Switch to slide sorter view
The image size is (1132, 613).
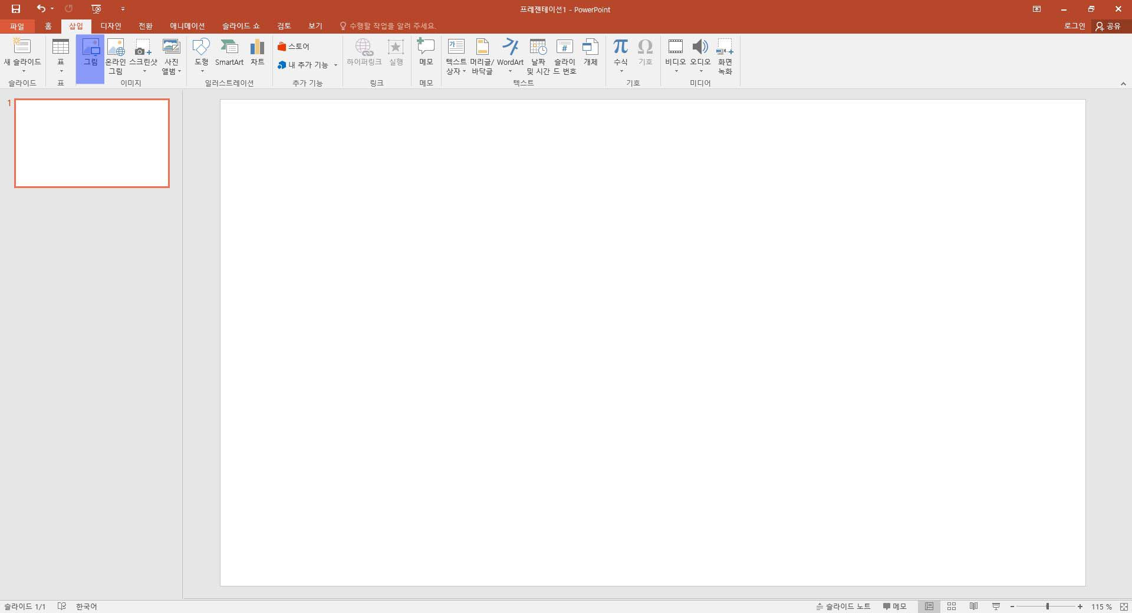(951, 607)
